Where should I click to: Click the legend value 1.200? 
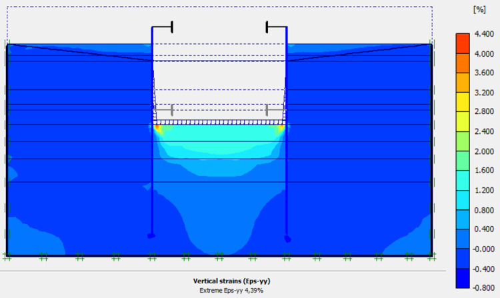[484, 190]
